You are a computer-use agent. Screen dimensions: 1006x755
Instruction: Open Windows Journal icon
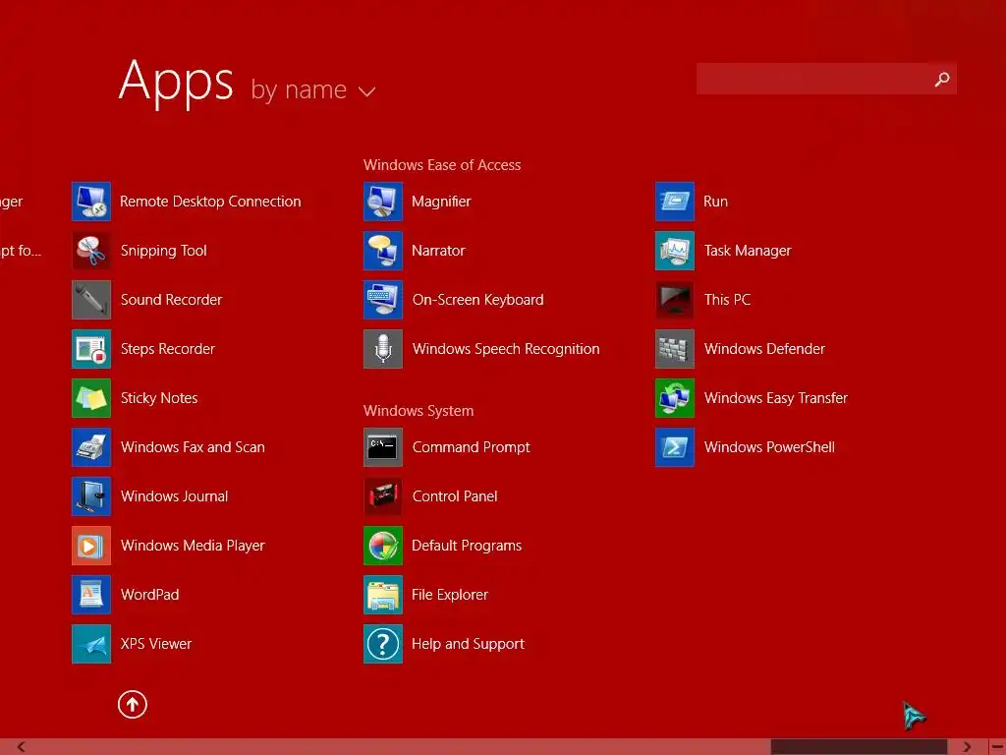coord(91,496)
